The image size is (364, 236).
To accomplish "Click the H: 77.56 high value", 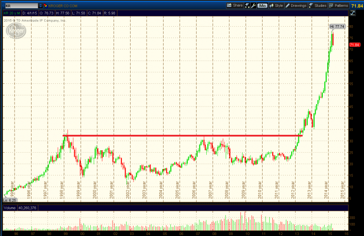I will (63, 13).
